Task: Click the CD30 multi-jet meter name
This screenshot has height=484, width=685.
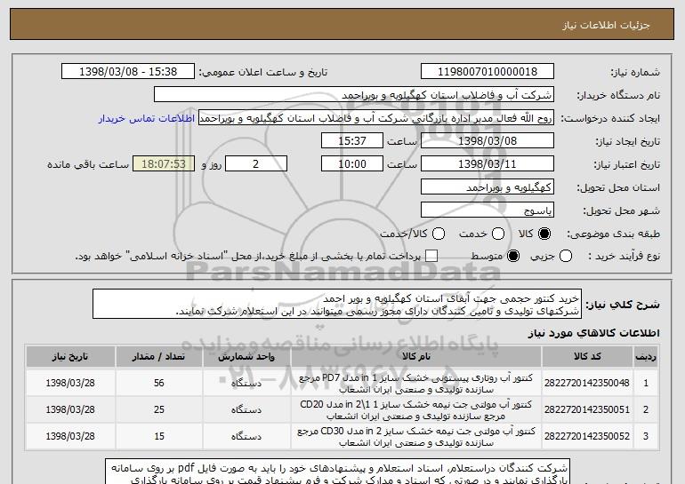Action: coord(416,436)
